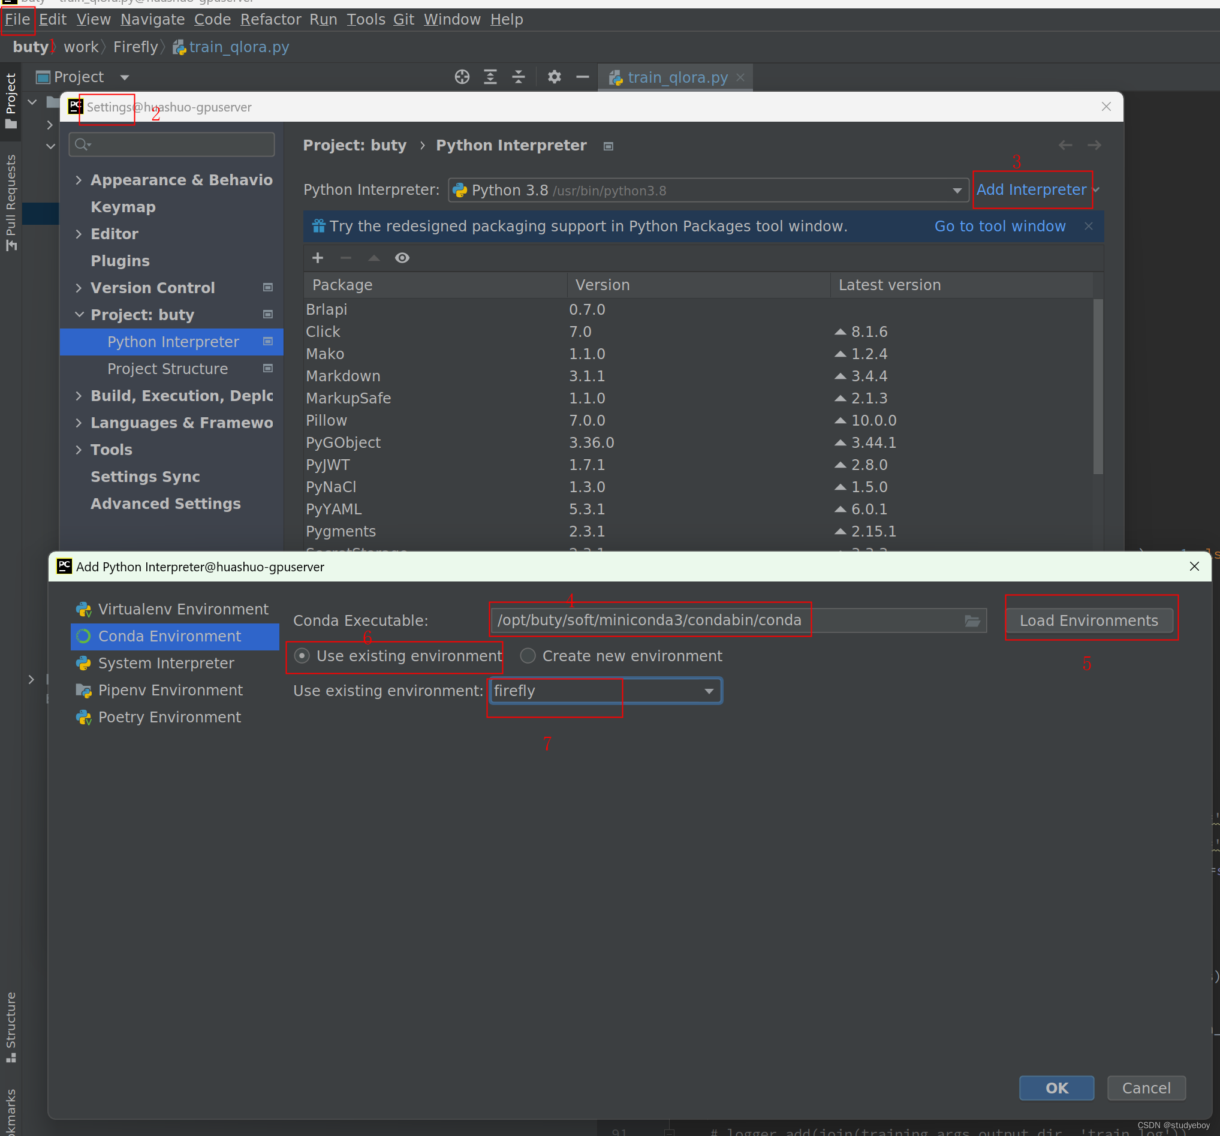Switch to the train_qlora.py editor tab
Screen dimensions: 1220x1136
pyautogui.click(x=677, y=77)
